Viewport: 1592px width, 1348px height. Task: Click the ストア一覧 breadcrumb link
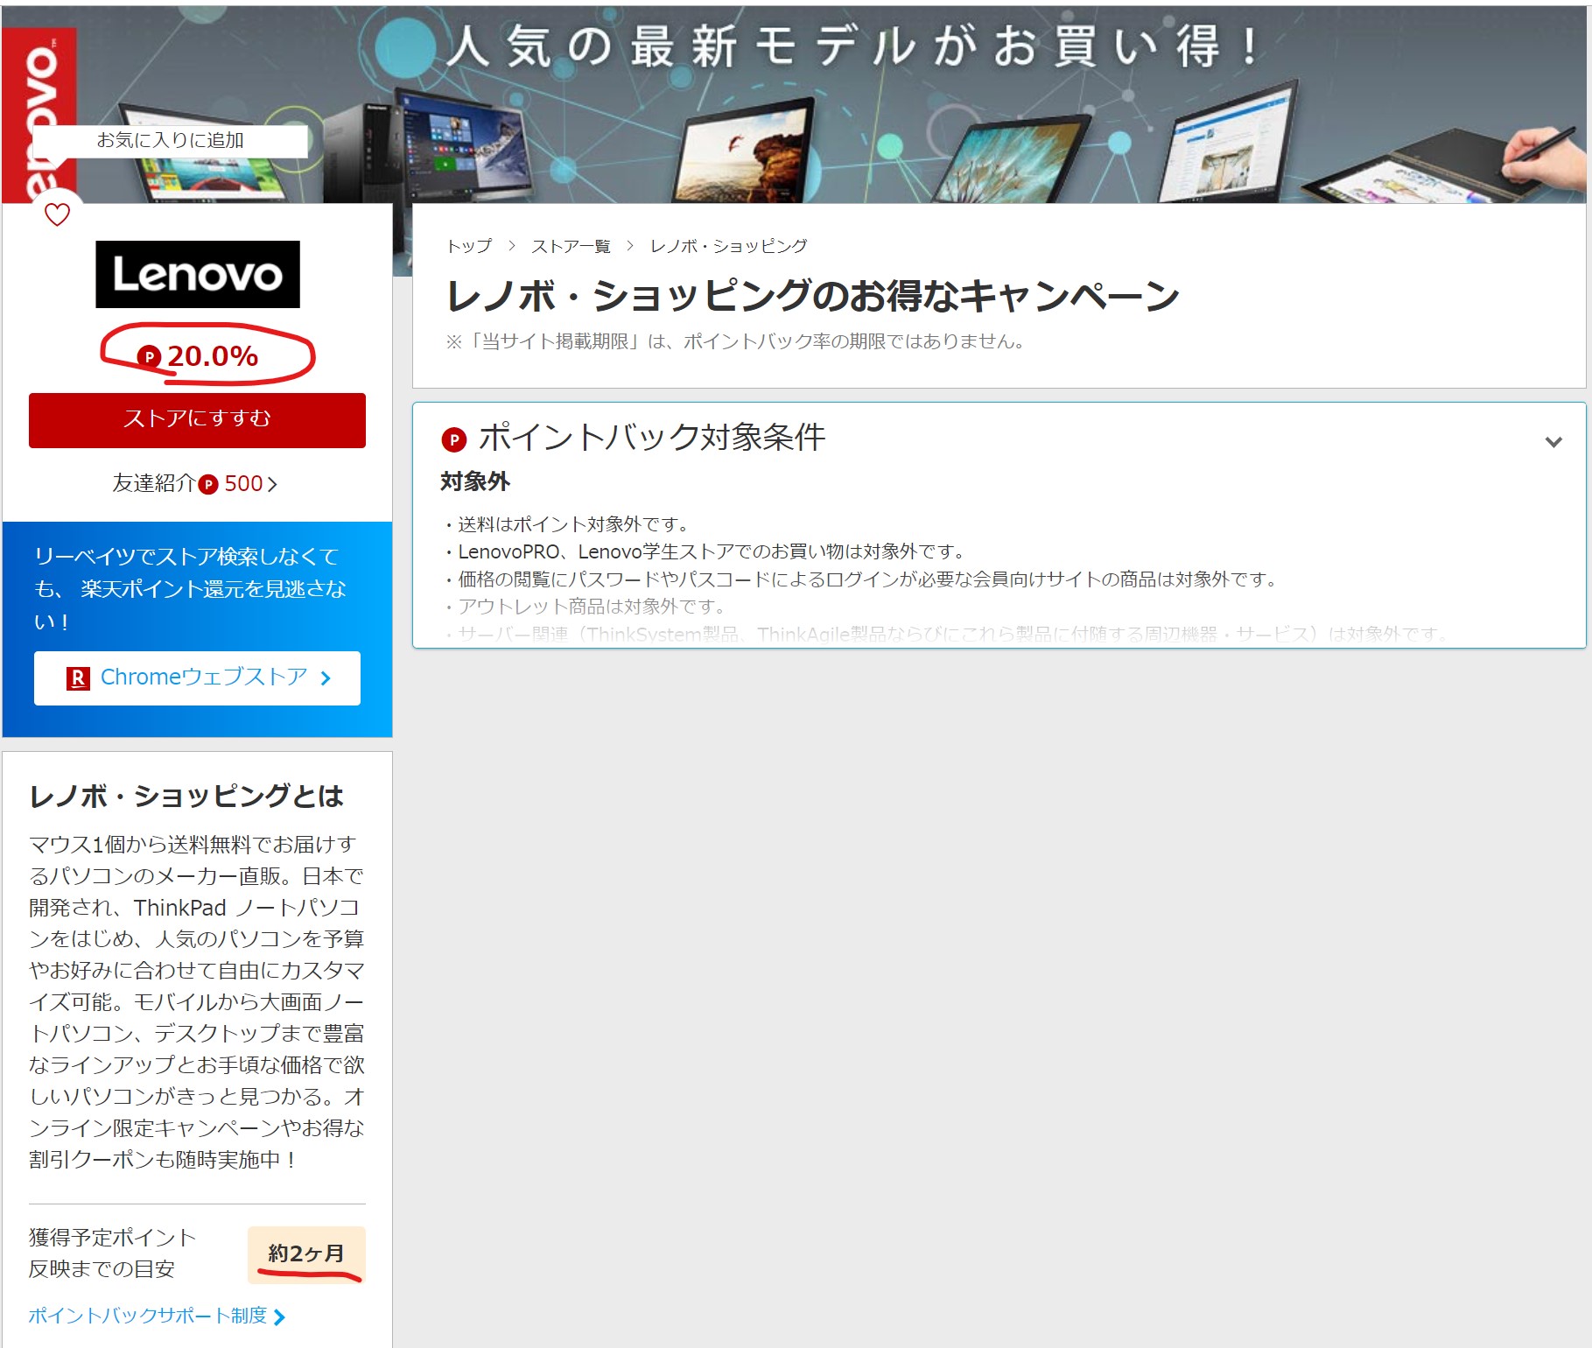point(571,246)
